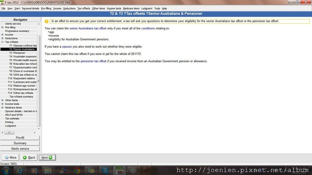
Task: Open Spouse details navigator item
Action: click(x=21, y=111)
